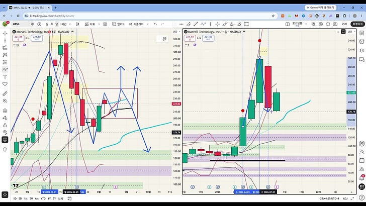366x206 pixels.
Task: Expand the indicators favorites dropdown arrow
Action: (x=99, y=24)
